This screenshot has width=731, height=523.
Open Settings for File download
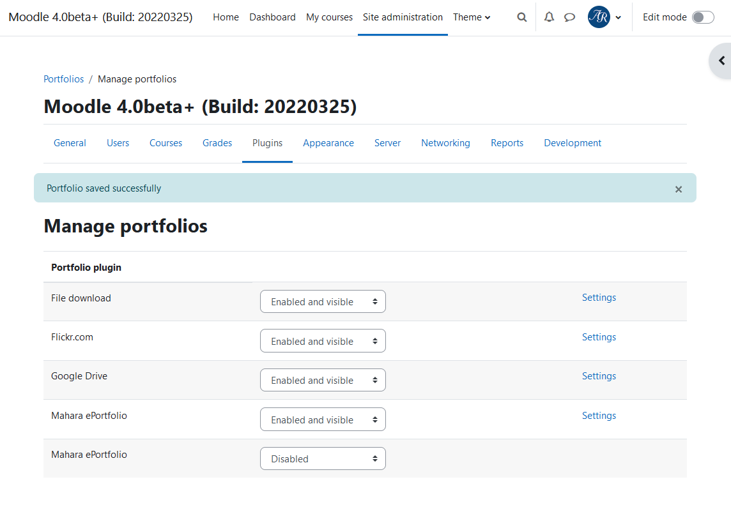[599, 298]
